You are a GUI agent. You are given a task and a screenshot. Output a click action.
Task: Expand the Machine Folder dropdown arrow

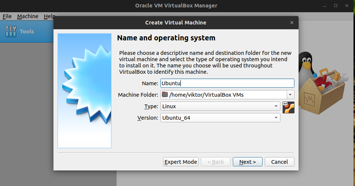coord(290,95)
